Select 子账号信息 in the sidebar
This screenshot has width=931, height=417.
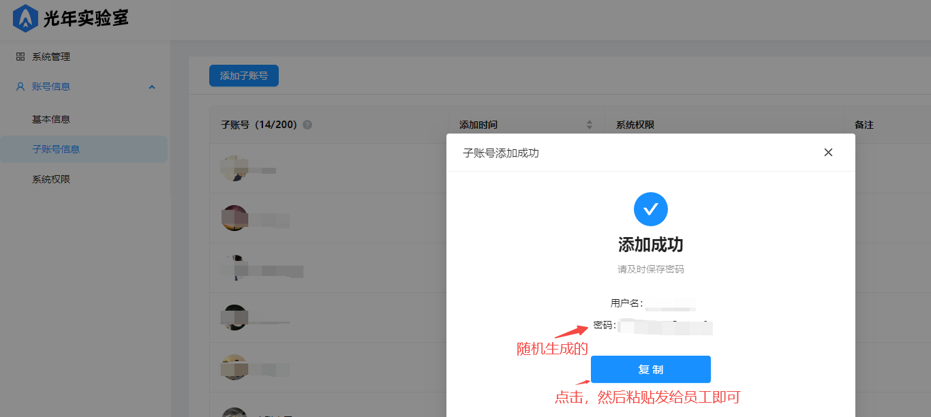(56, 149)
